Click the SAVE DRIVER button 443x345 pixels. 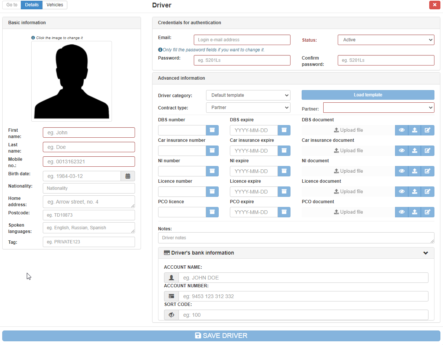[221, 335]
